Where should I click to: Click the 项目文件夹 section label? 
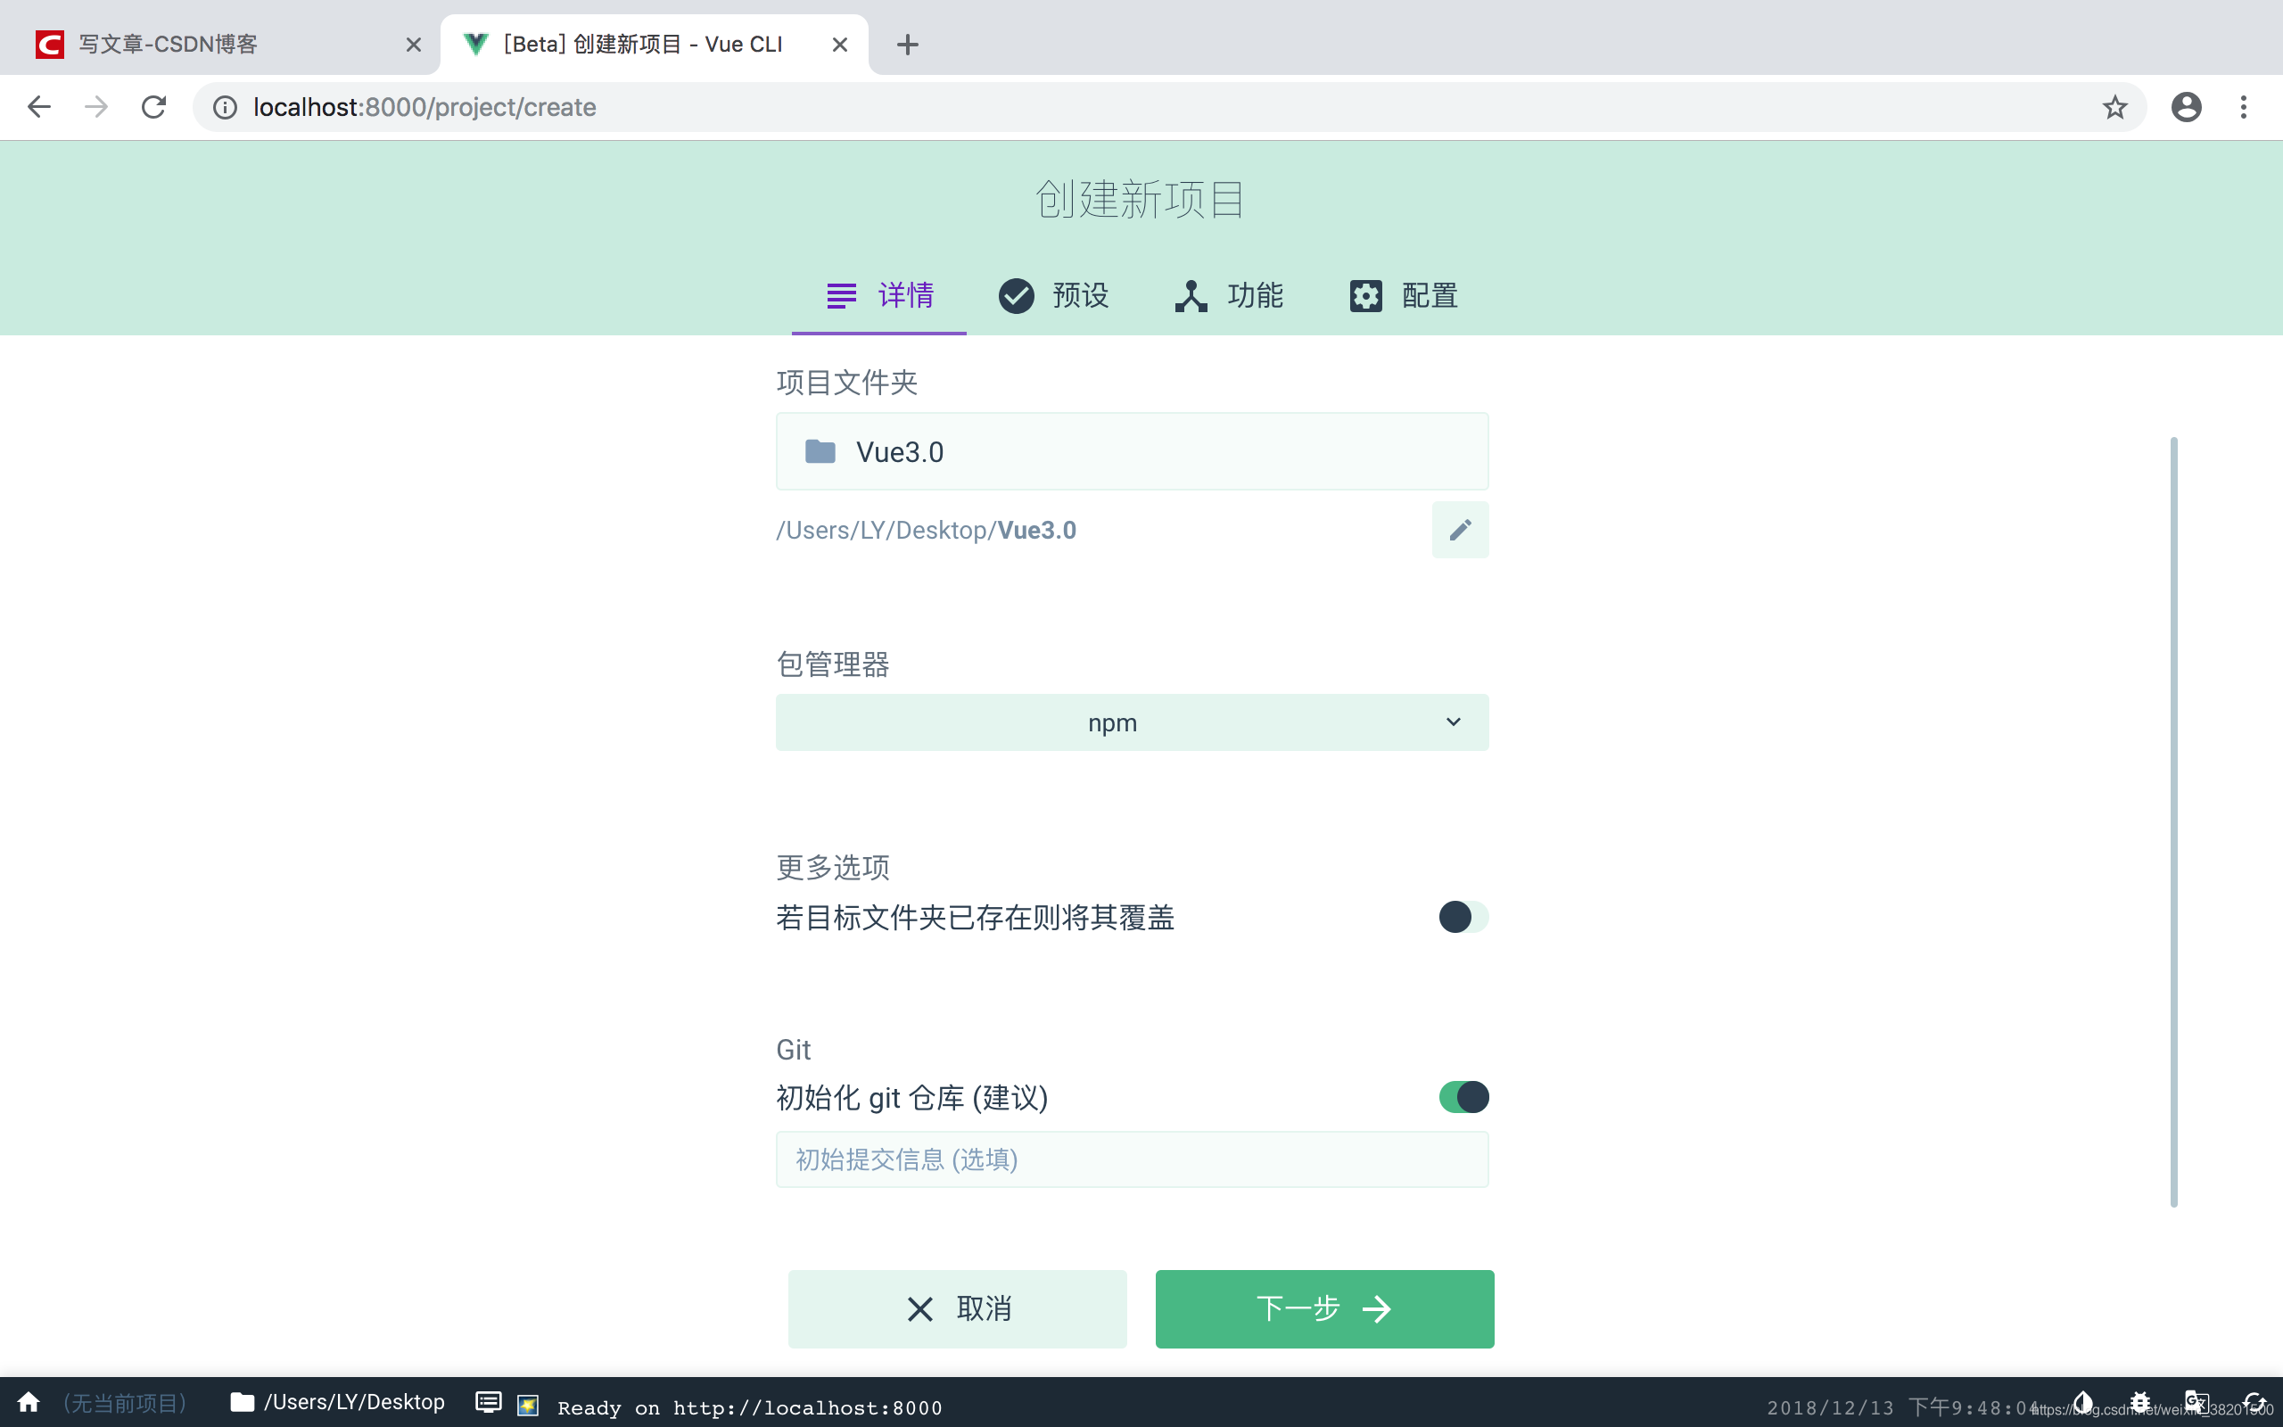(847, 382)
